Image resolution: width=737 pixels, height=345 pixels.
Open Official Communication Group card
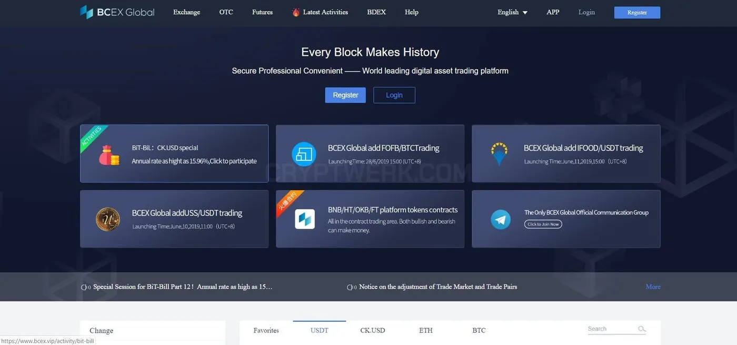coord(566,219)
